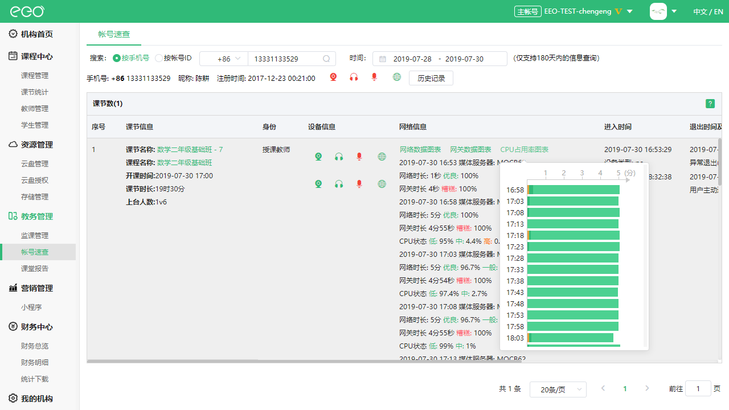Viewport: 729px width, 410px height.
Task: Click the green help question mark icon
Action: (x=710, y=104)
